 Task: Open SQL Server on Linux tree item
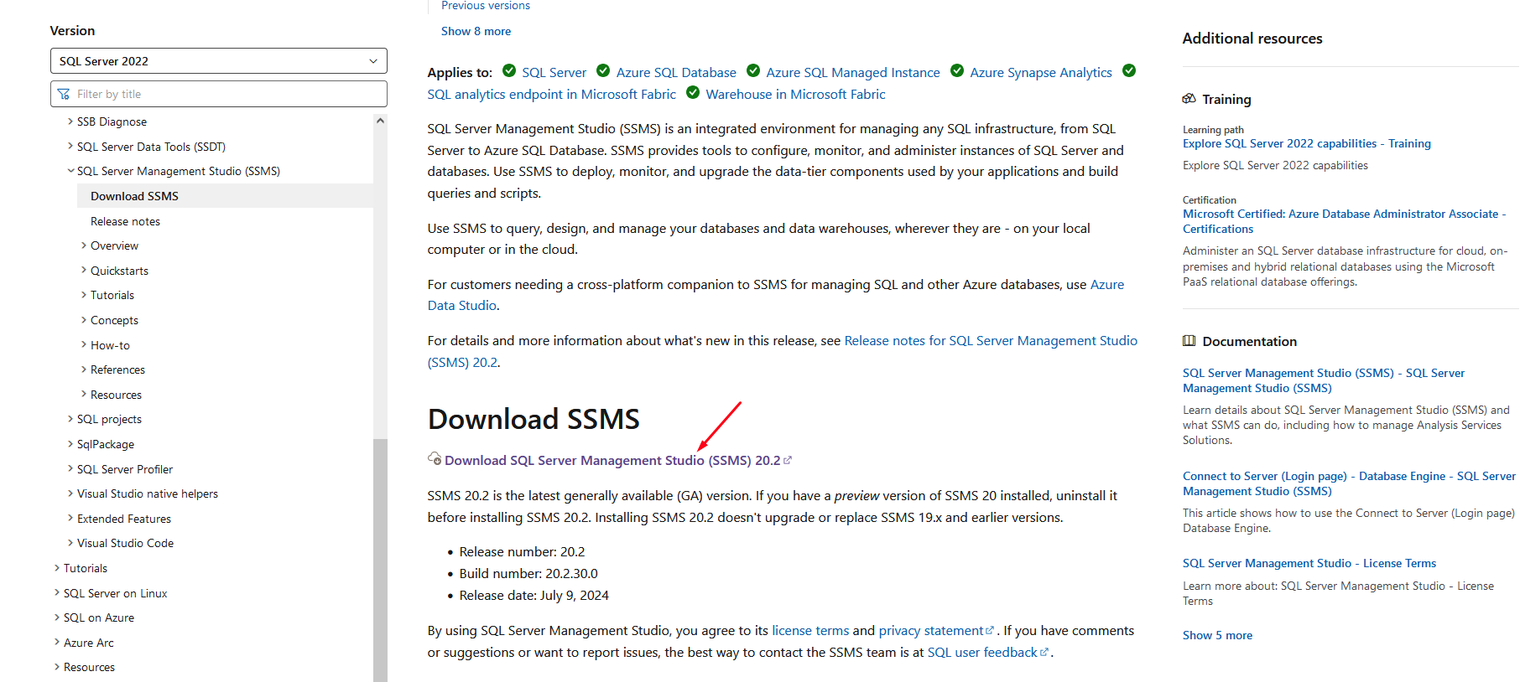[x=116, y=593]
